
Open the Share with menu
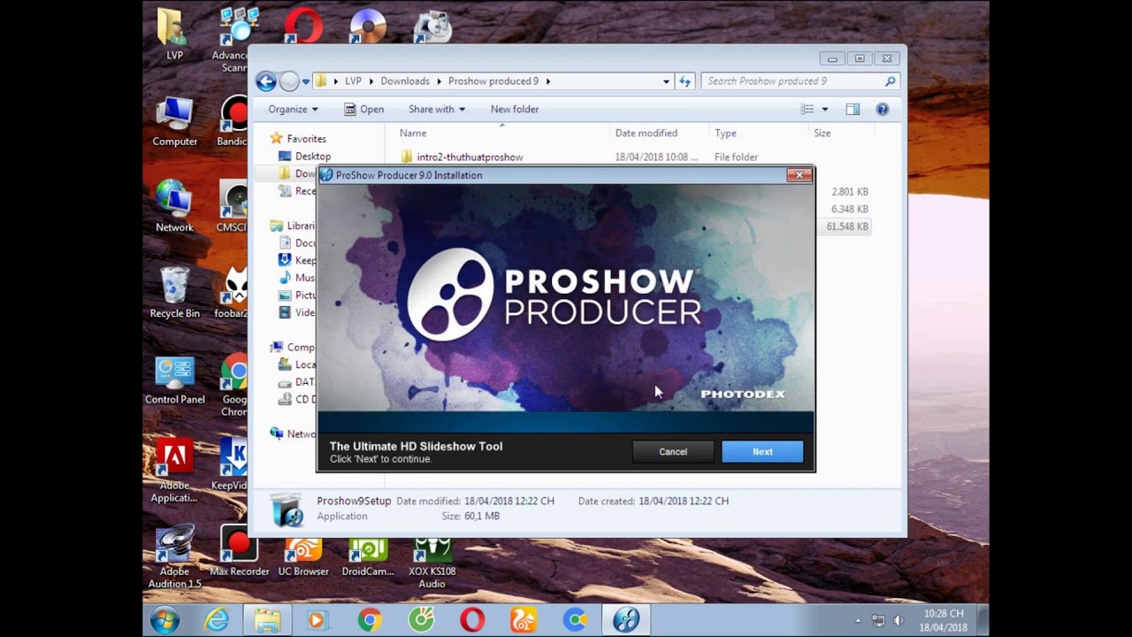pos(436,109)
